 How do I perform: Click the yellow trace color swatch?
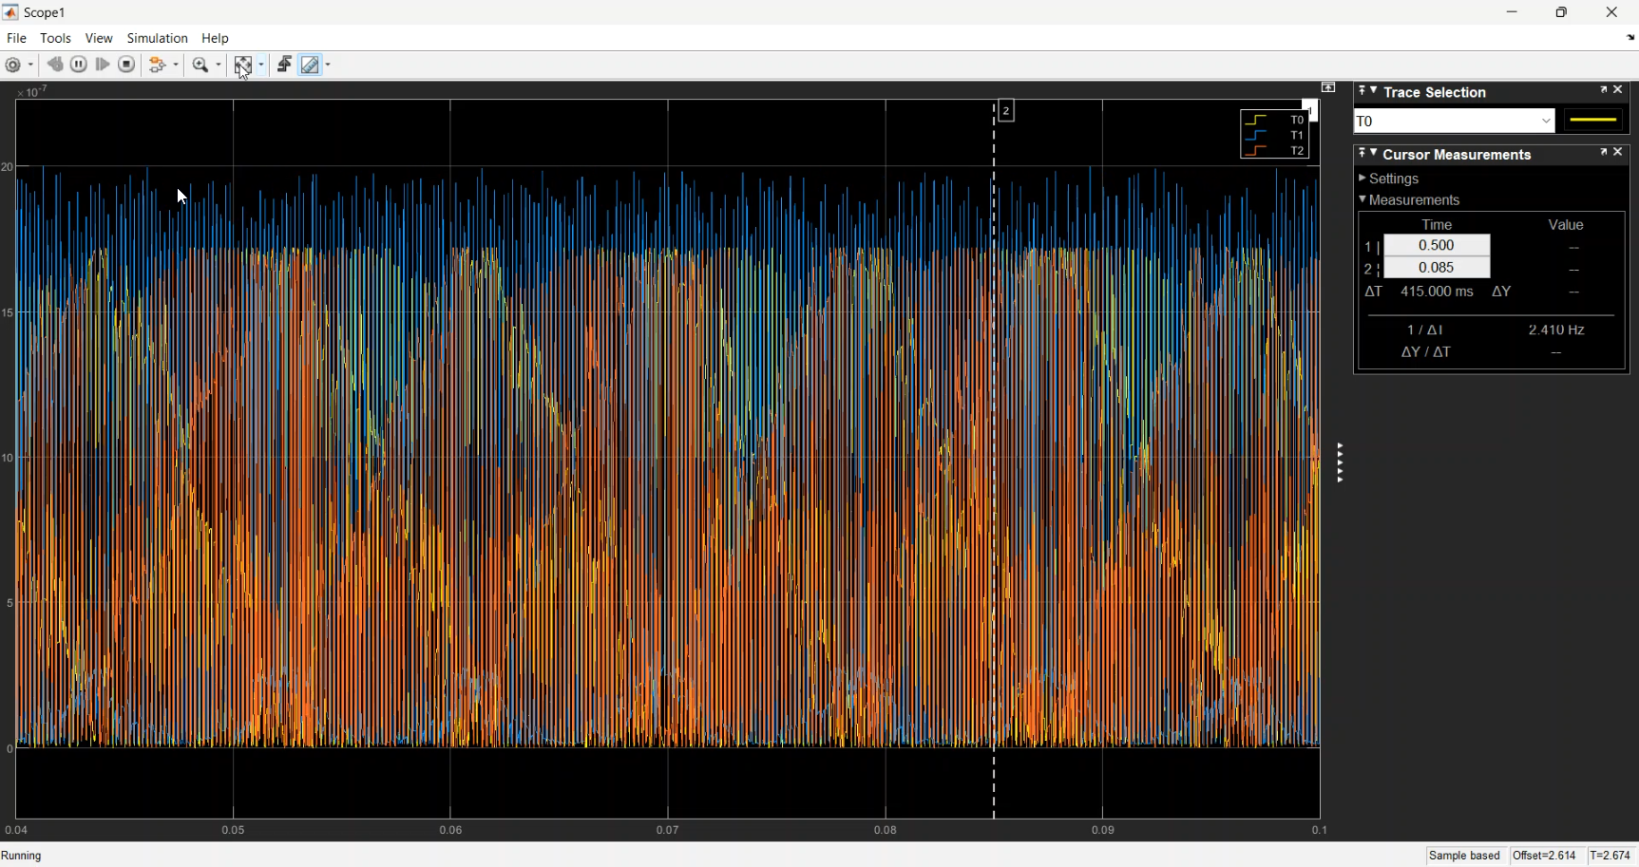1594,122
